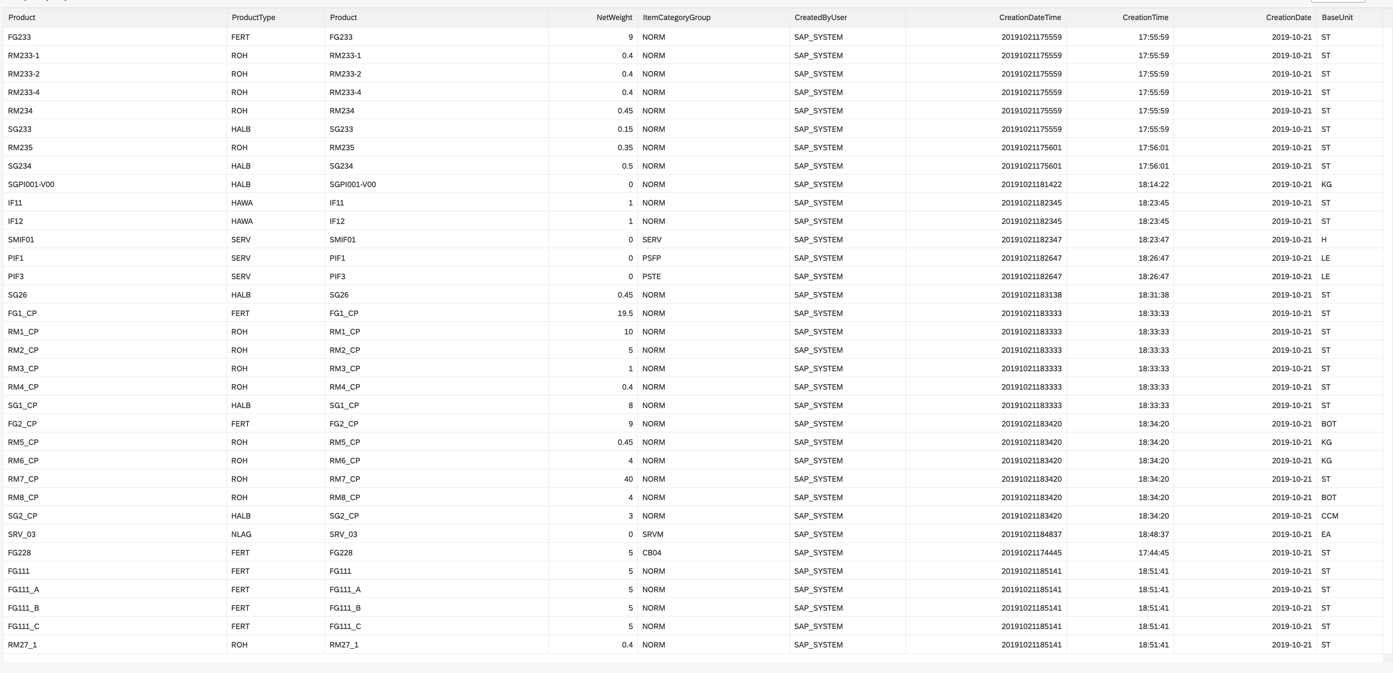The image size is (1393, 673).
Task: Click the CCM base unit cell
Action: click(x=1329, y=516)
